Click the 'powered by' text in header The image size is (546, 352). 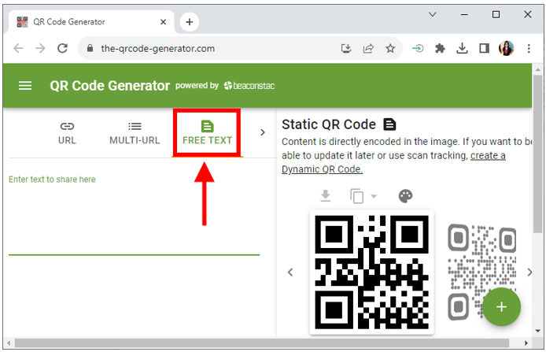pyautogui.click(x=197, y=85)
